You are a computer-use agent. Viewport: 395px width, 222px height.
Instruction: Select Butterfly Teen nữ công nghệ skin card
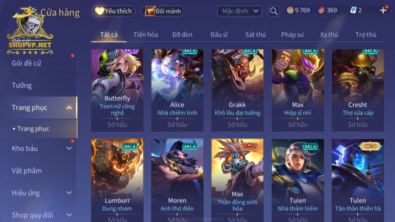tap(117, 90)
